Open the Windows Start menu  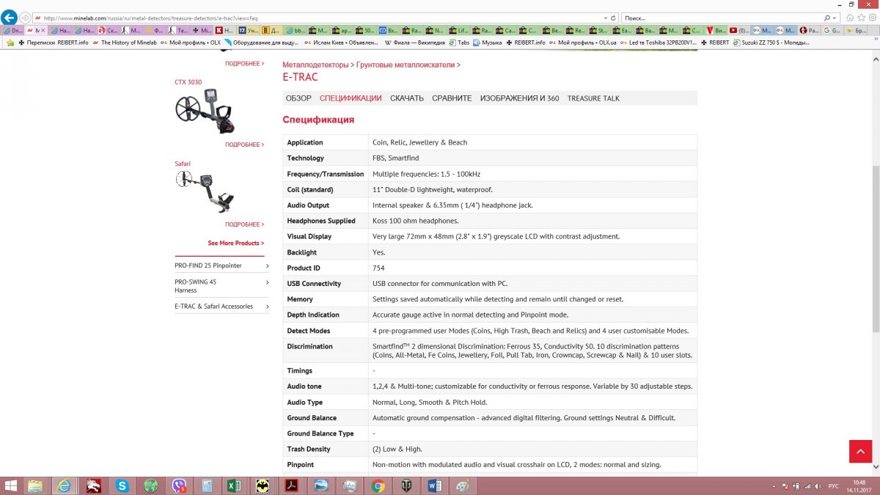[12, 485]
